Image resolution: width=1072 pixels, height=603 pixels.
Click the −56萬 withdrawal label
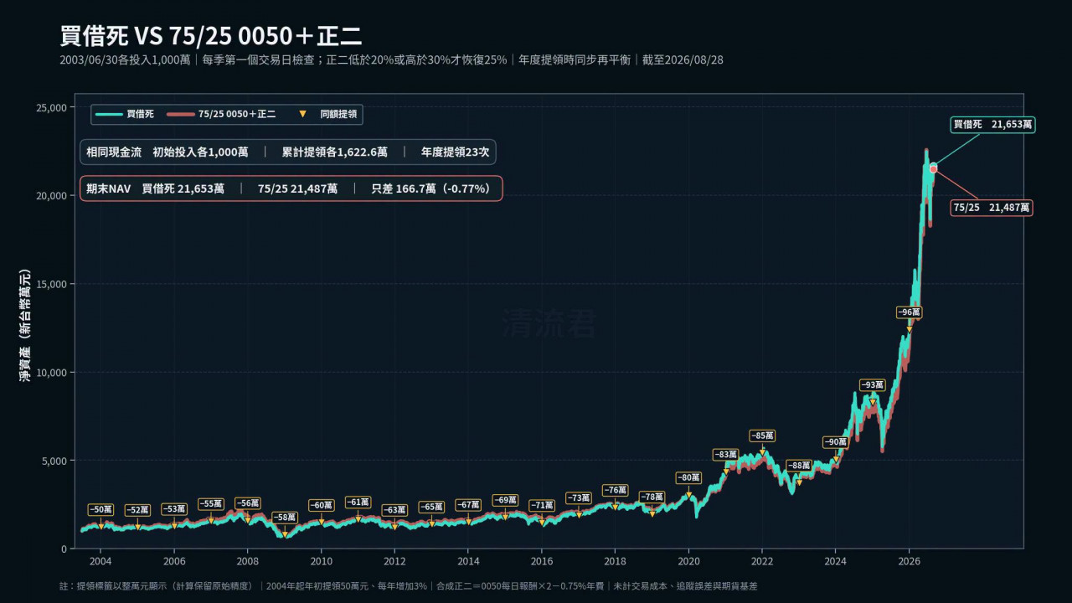pos(247,503)
